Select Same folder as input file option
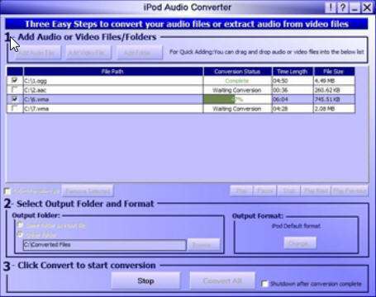 click(20, 225)
